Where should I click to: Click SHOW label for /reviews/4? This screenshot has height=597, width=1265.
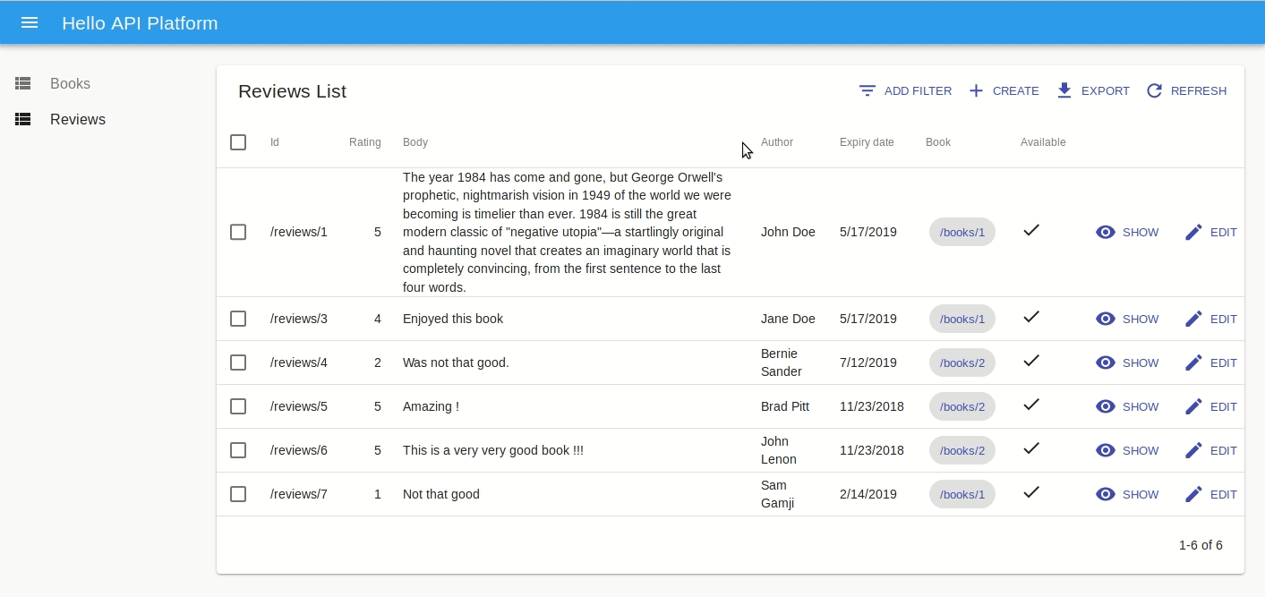(x=1141, y=363)
